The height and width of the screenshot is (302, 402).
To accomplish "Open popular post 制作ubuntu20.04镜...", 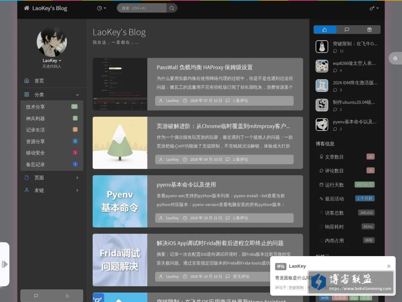I will 354,102.
